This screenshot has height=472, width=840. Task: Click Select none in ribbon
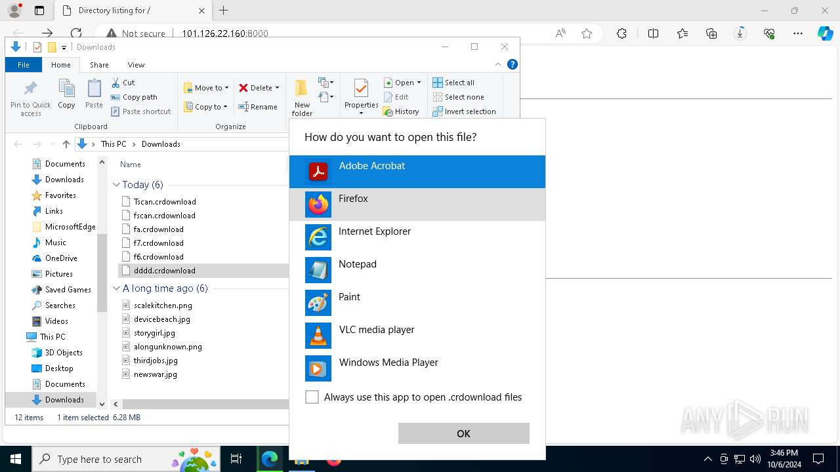click(x=458, y=97)
